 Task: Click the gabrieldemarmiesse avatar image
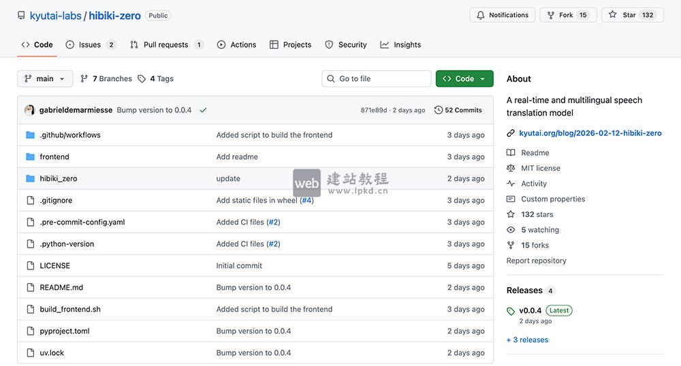coord(30,110)
